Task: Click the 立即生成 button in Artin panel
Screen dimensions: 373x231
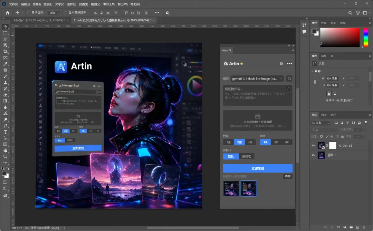Action: click(x=258, y=168)
